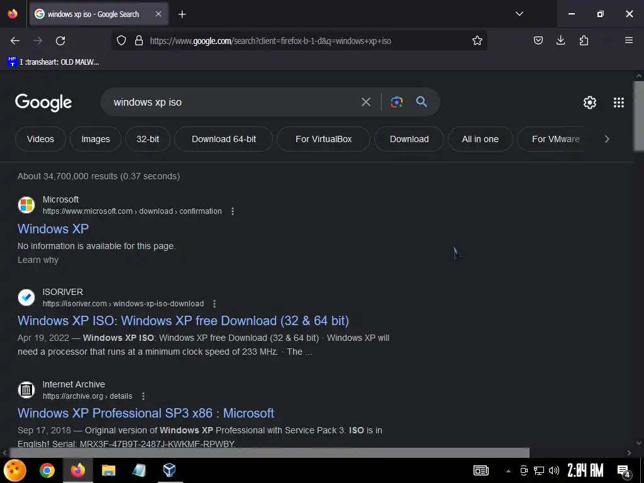Image resolution: width=644 pixels, height=483 pixels.
Task: Click the Learn why link
Action: tap(38, 260)
